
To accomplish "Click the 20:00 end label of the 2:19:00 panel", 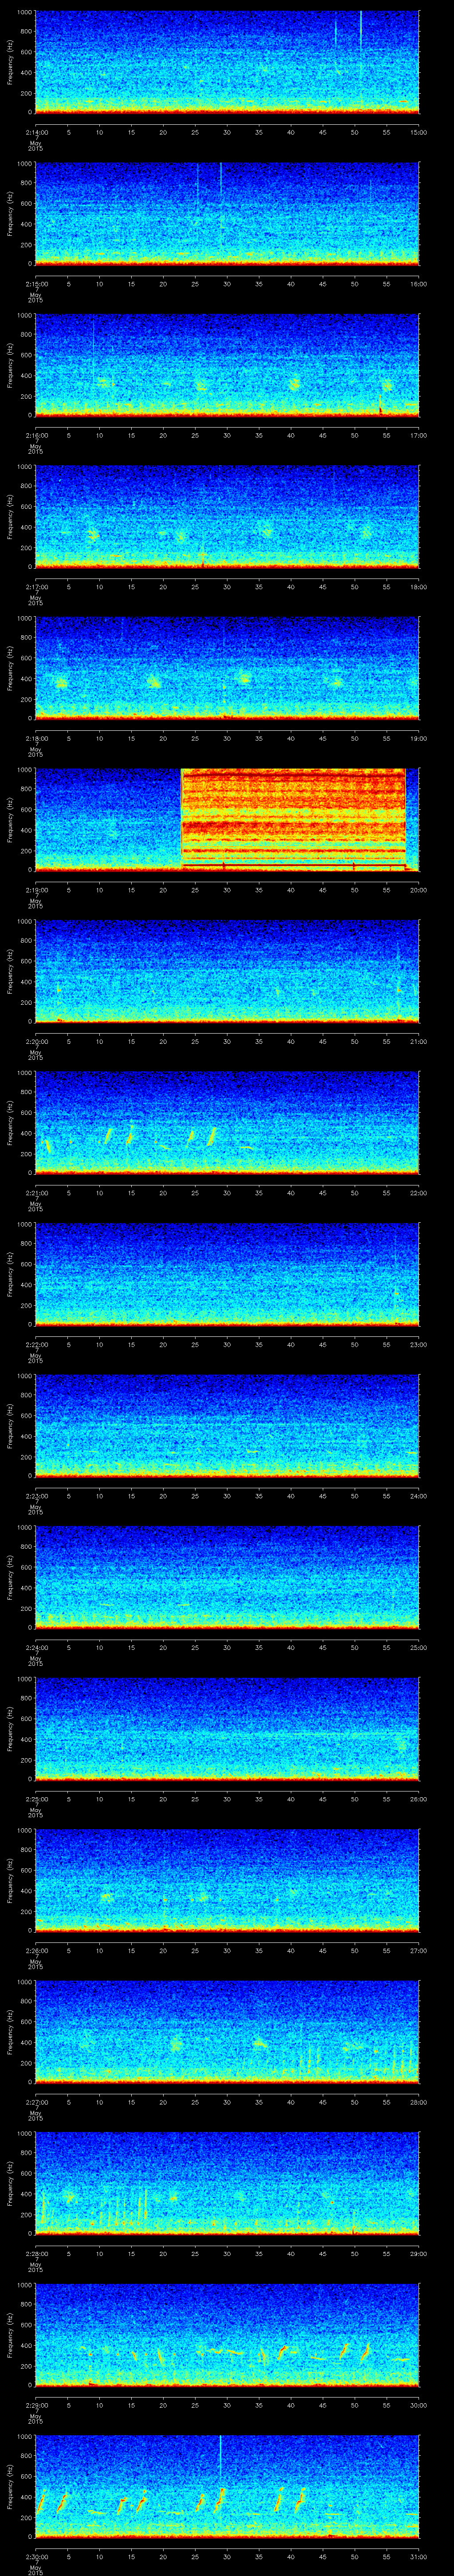I will click(418, 890).
